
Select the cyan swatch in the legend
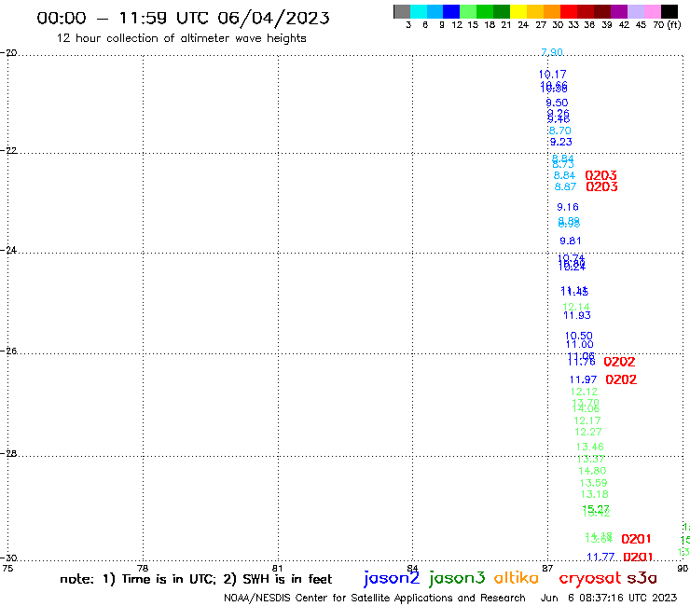pos(418,11)
